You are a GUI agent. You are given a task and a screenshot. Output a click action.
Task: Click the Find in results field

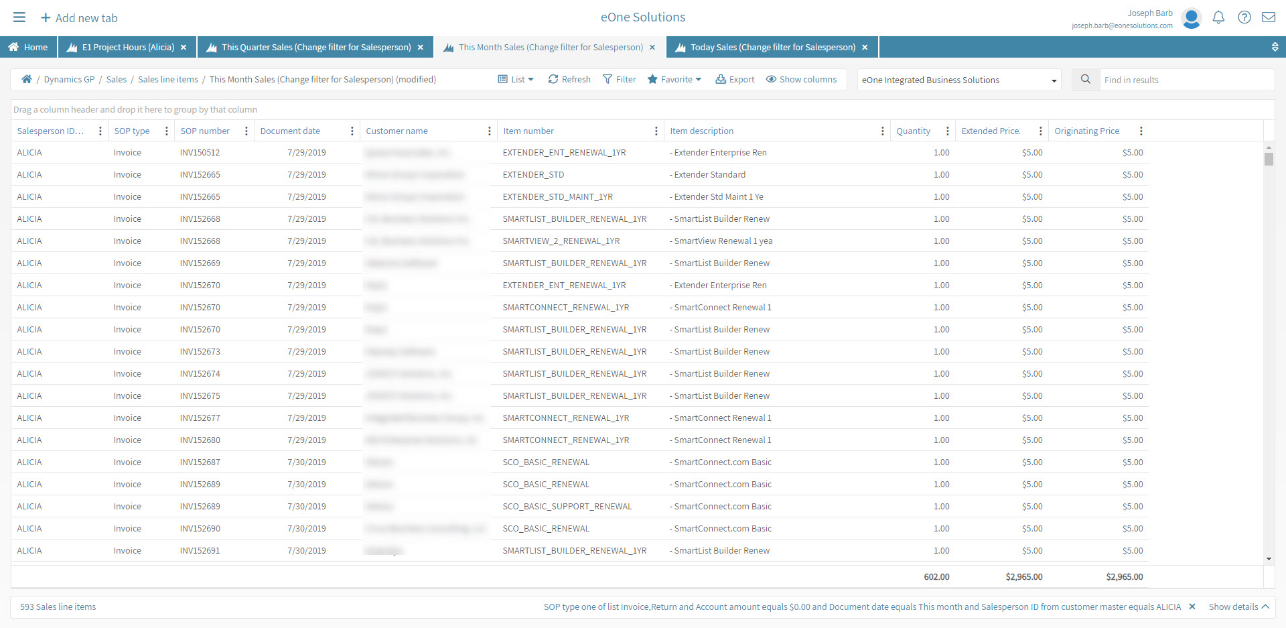[1187, 80]
